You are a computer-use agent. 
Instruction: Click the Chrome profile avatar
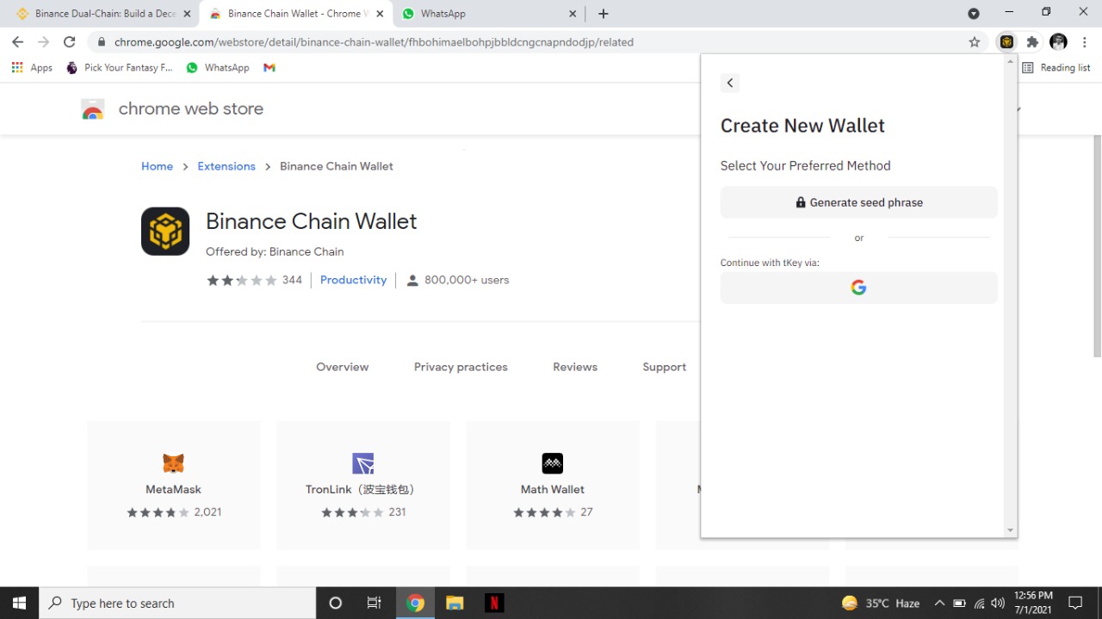click(x=1059, y=41)
